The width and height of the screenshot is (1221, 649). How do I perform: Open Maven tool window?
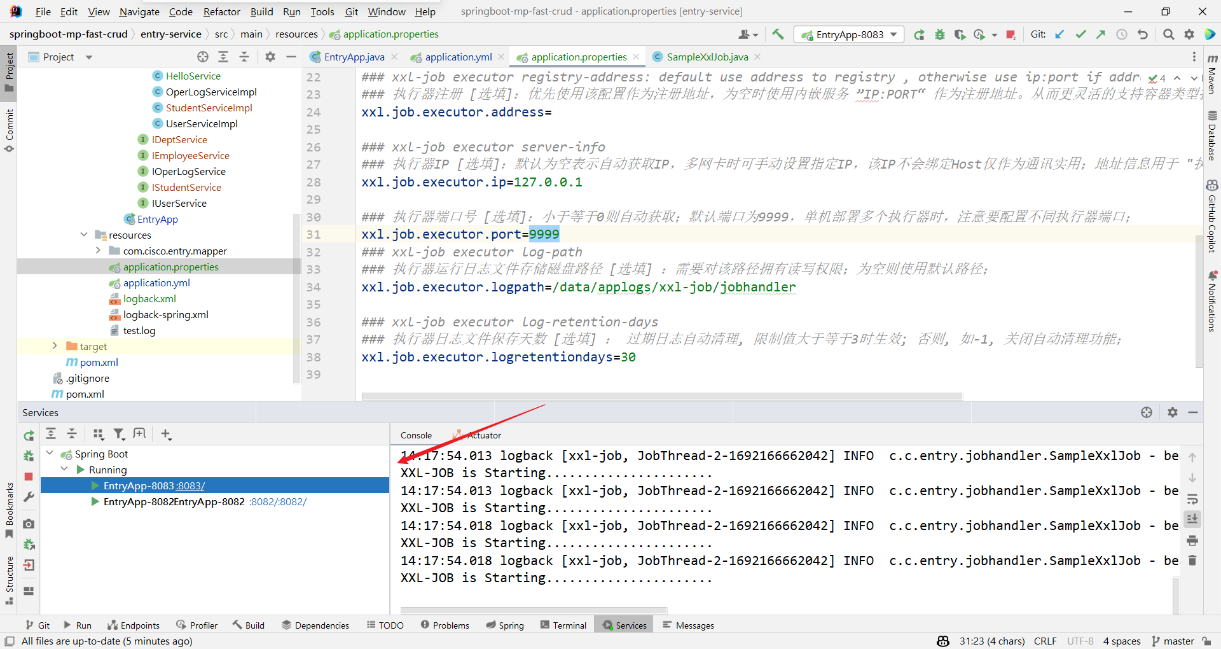1212,73
